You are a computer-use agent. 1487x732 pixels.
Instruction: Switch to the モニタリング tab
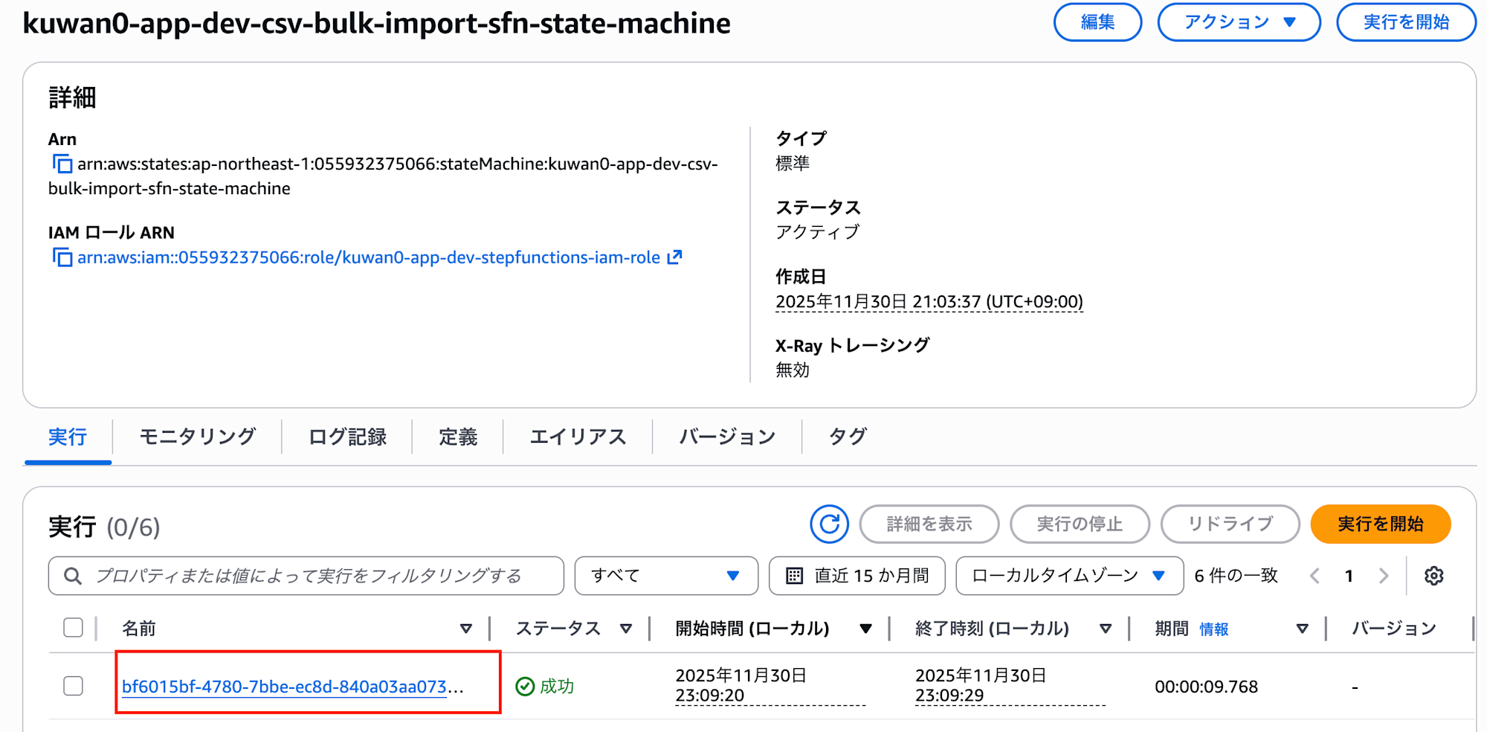pyautogui.click(x=196, y=437)
